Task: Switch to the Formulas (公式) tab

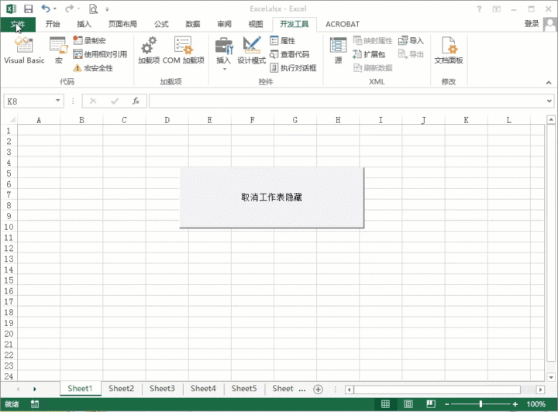Action: tap(161, 24)
